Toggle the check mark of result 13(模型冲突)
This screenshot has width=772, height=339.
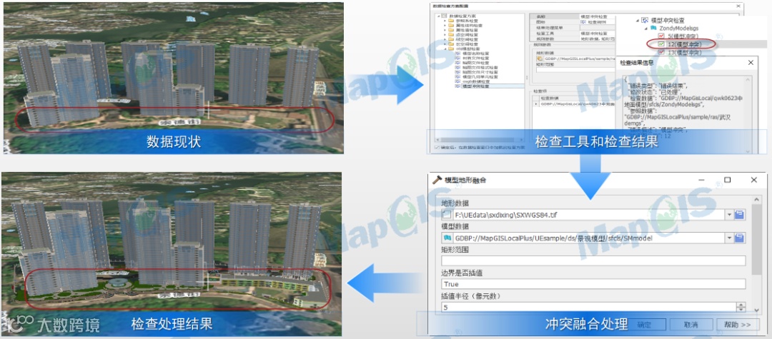pyautogui.click(x=662, y=53)
